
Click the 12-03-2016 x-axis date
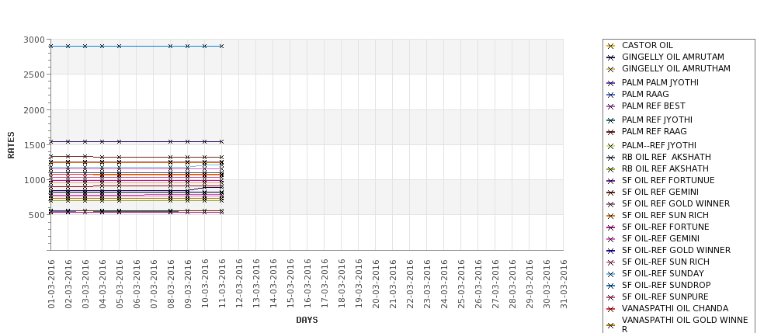(239, 284)
